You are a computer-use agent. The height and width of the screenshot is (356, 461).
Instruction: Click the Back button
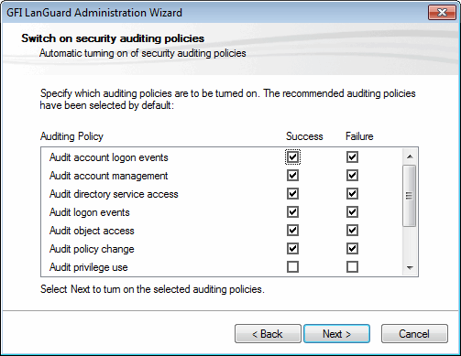268,334
